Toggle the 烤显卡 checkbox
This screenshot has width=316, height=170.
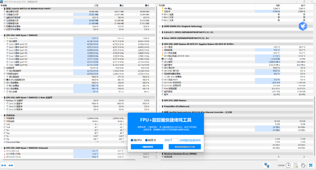pos(146,140)
